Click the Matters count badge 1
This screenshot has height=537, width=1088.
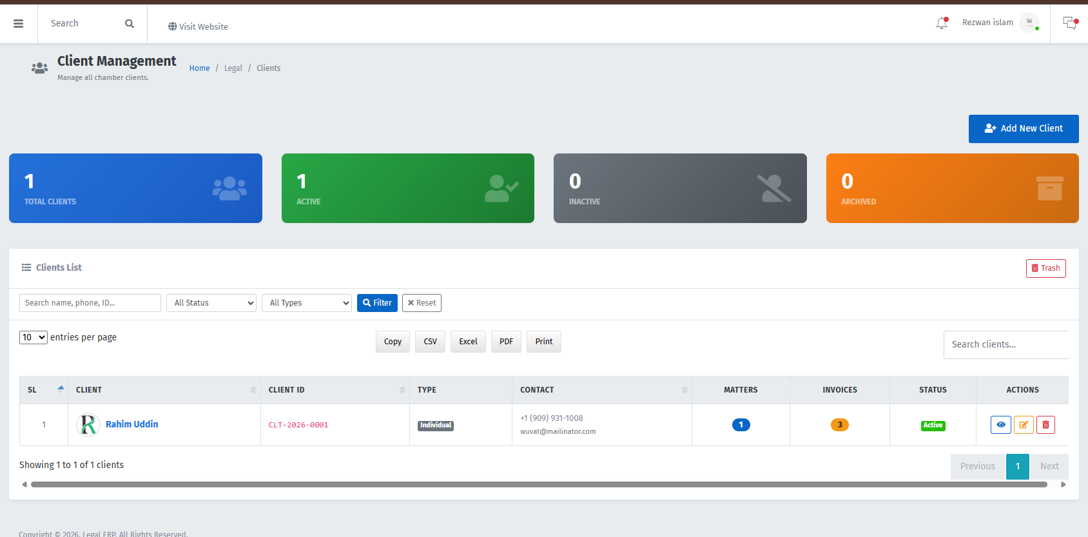pyautogui.click(x=741, y=425)
